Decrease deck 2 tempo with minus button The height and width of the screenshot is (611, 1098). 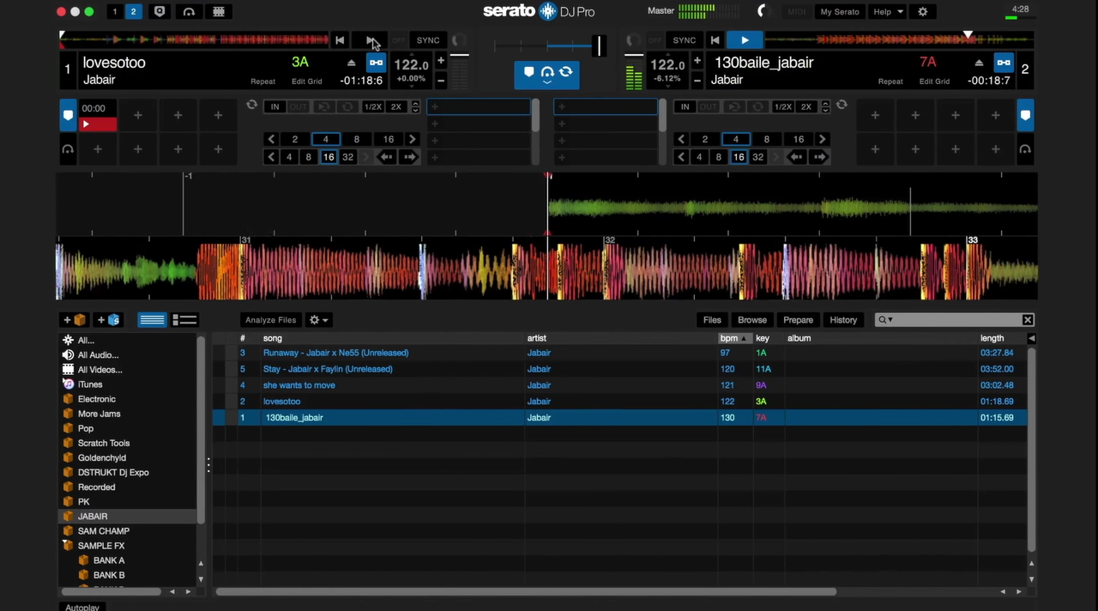coord(697,81)
